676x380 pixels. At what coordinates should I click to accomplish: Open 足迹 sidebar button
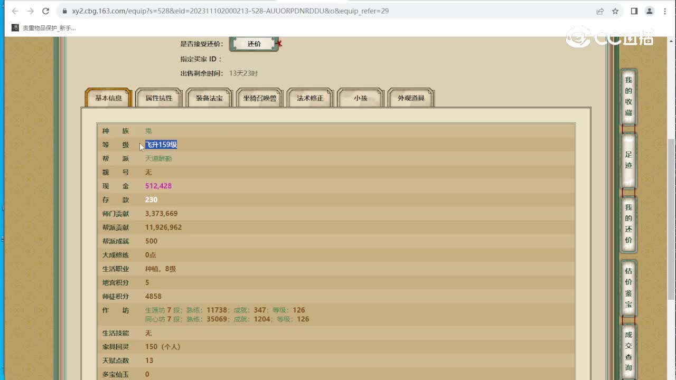[628, 160]
